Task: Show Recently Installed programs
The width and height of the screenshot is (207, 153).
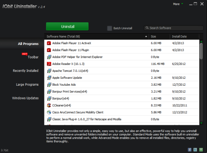Action: point(26,71)
